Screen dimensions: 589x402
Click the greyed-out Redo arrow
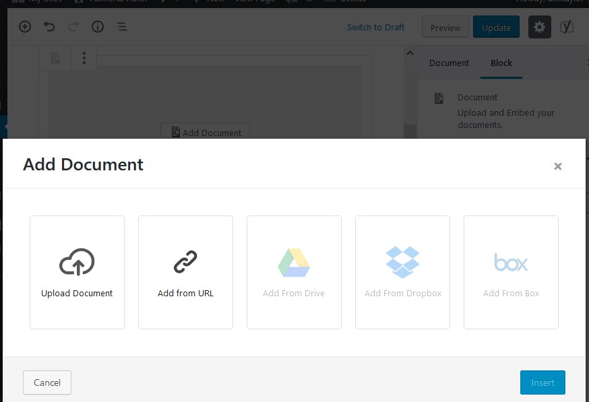[73, 27]
